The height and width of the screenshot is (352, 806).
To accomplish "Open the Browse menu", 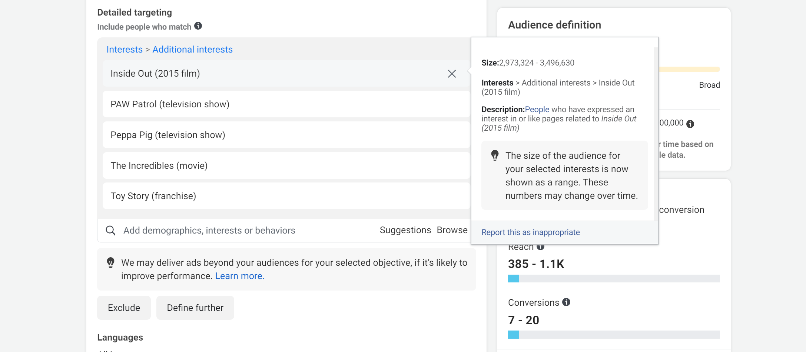I will click(x=452, y=230).
